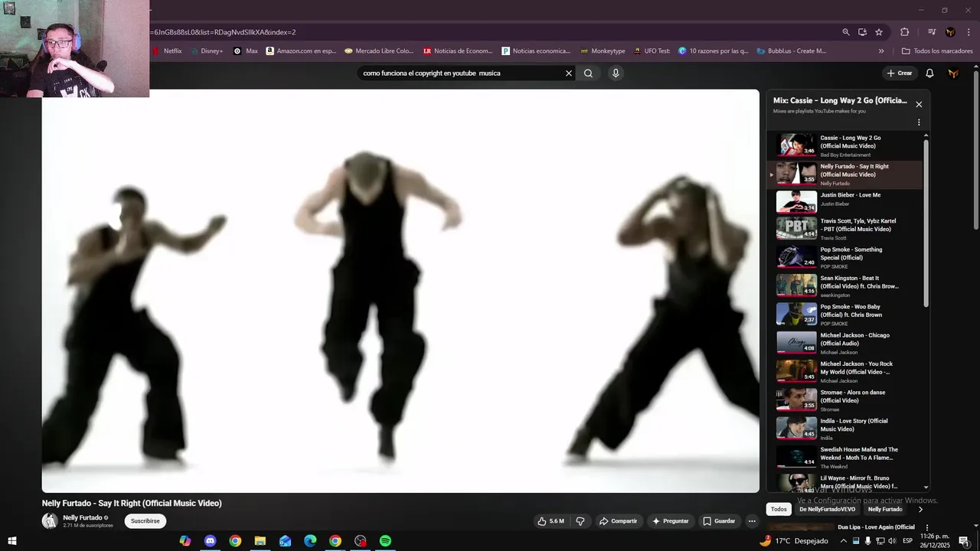Image resolution: width=980 pixels, height=551 pixels.
Task: Pause the video by clicking the player
Action: (400, 291)
